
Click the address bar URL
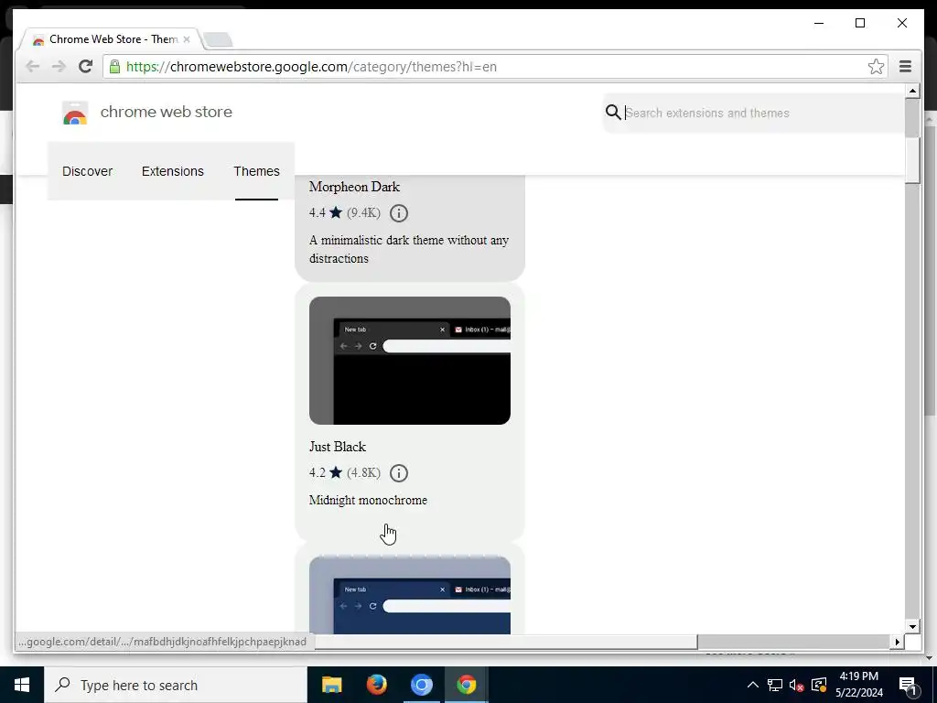311,66
